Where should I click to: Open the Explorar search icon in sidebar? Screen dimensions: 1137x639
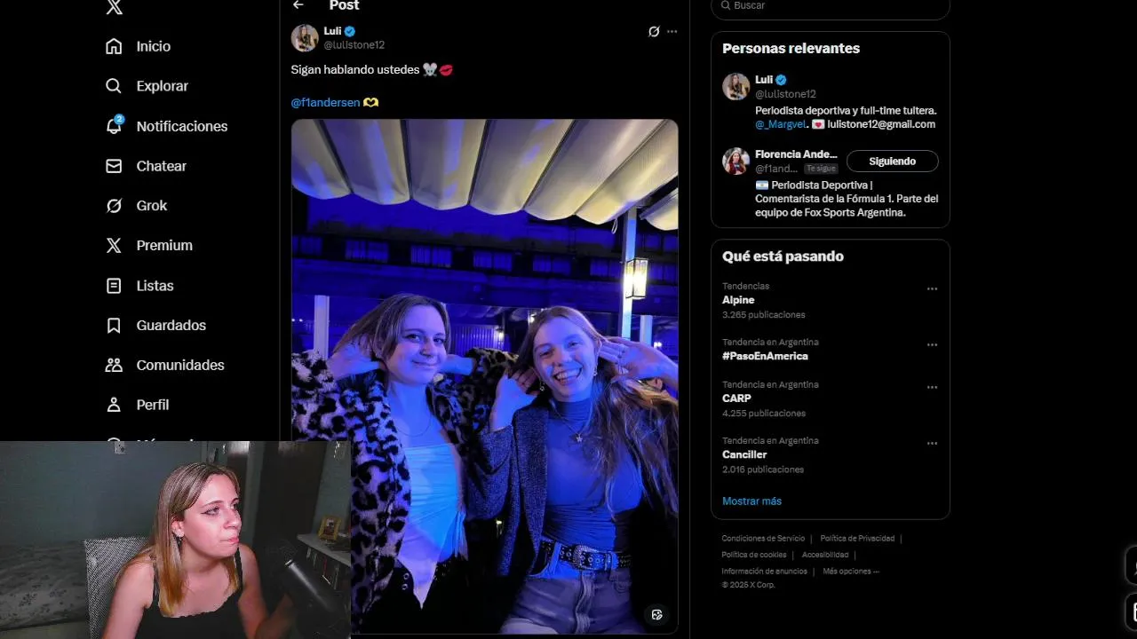pos(114,86)
